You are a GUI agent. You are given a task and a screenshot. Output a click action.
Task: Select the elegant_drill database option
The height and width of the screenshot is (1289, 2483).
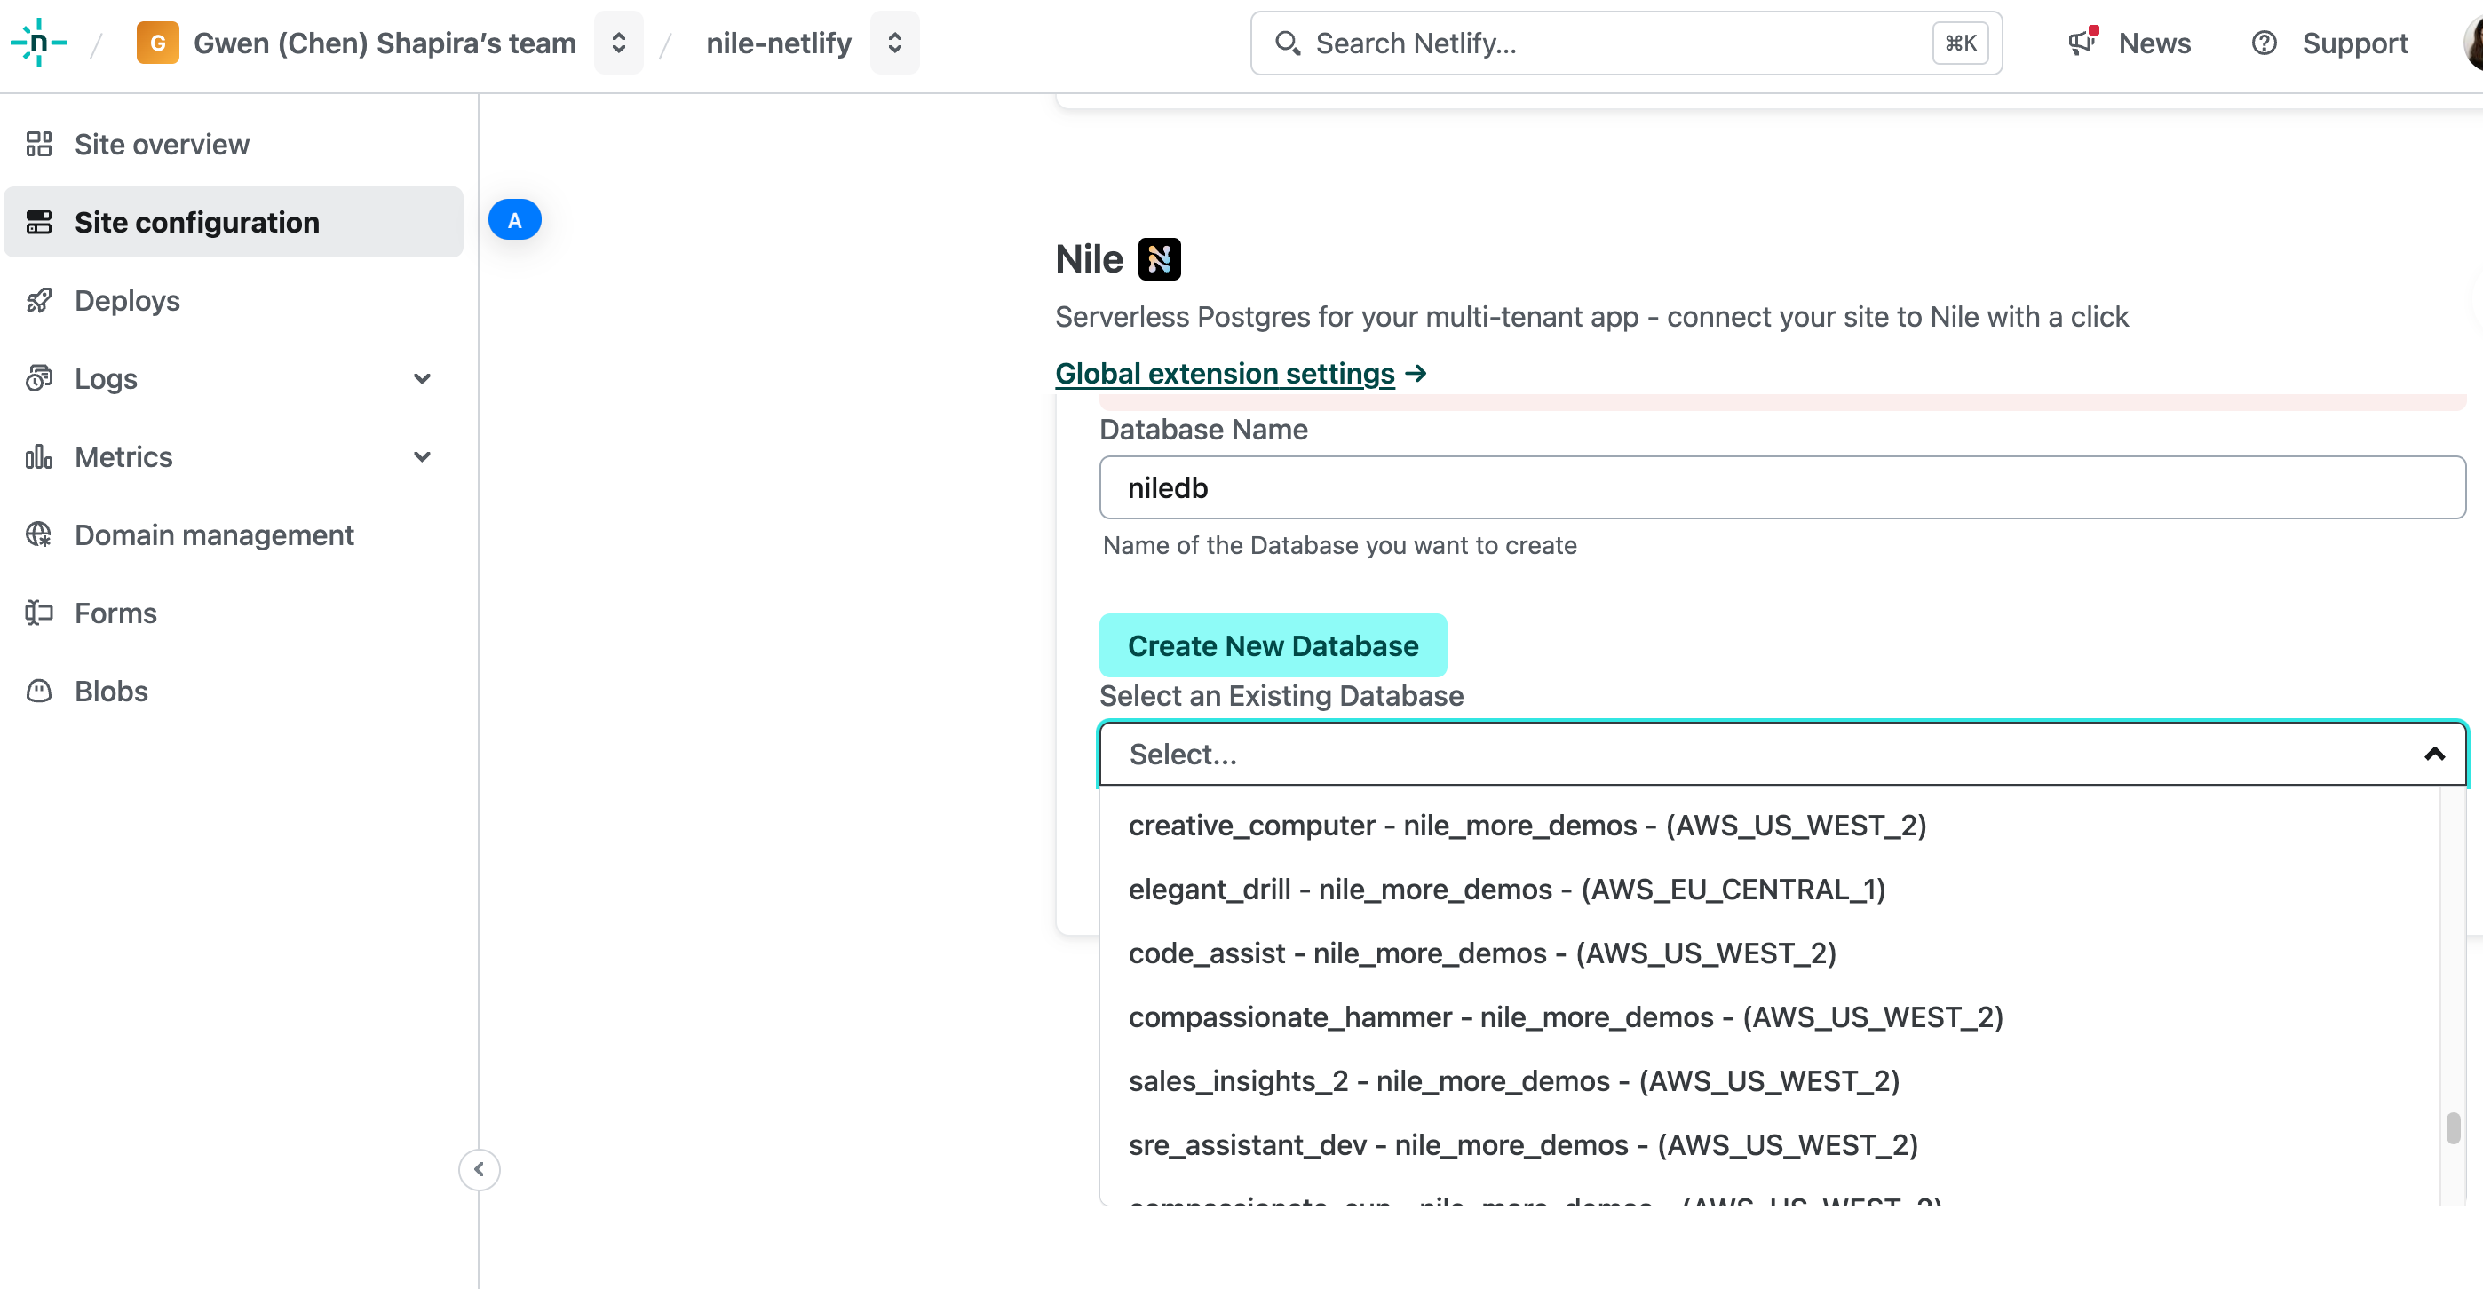[1505, 889]
